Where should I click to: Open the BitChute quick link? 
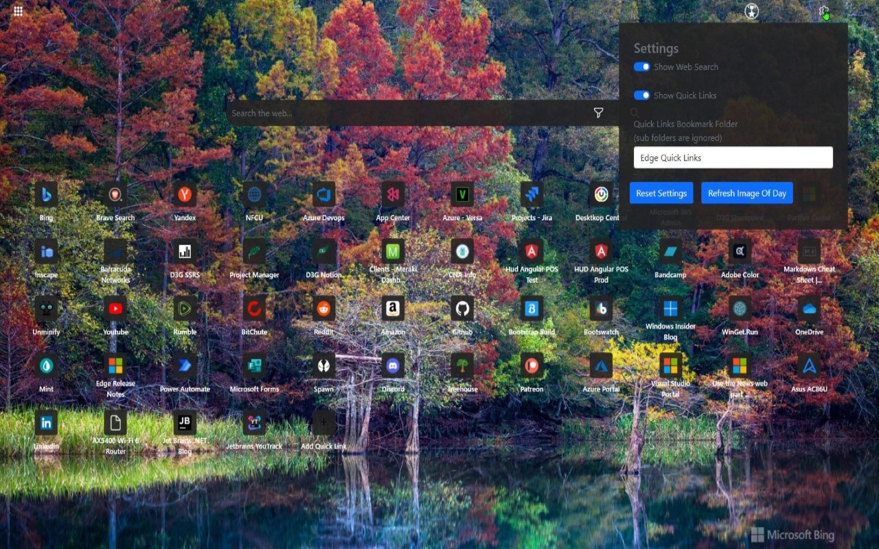(x=254, y=308)
